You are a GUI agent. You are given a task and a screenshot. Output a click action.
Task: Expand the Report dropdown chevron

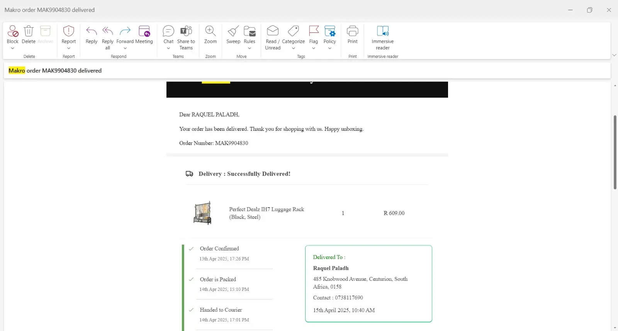coord(69,48)
